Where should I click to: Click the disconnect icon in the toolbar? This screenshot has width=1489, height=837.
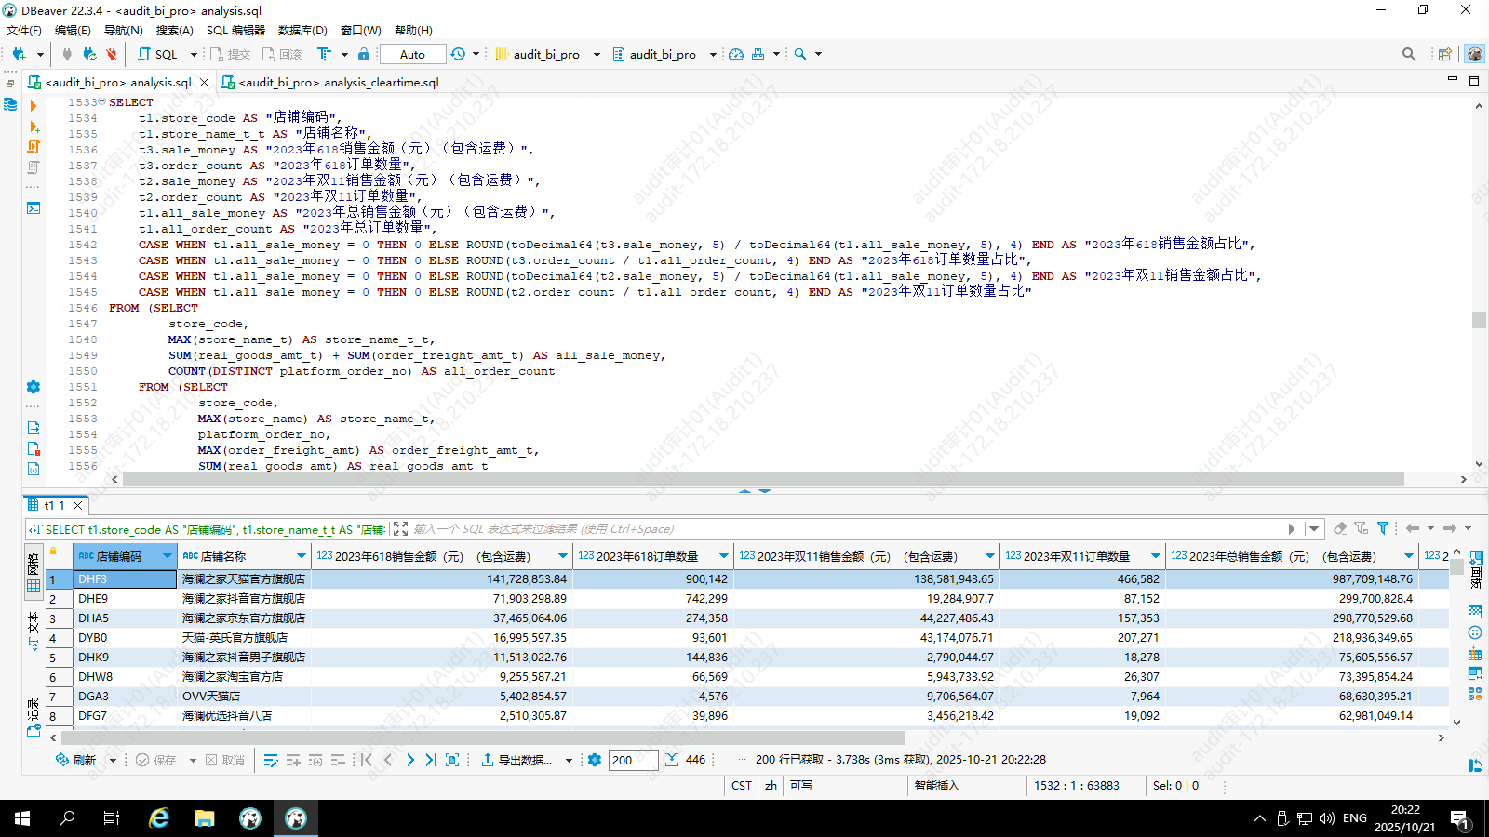pos(111,54)
